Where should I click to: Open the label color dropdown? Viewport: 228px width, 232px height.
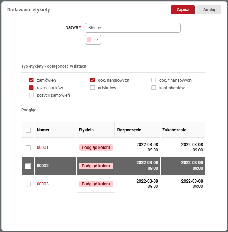coord(93,40)
